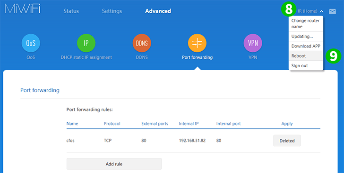Click the Port forwarding rules: label

89,110
